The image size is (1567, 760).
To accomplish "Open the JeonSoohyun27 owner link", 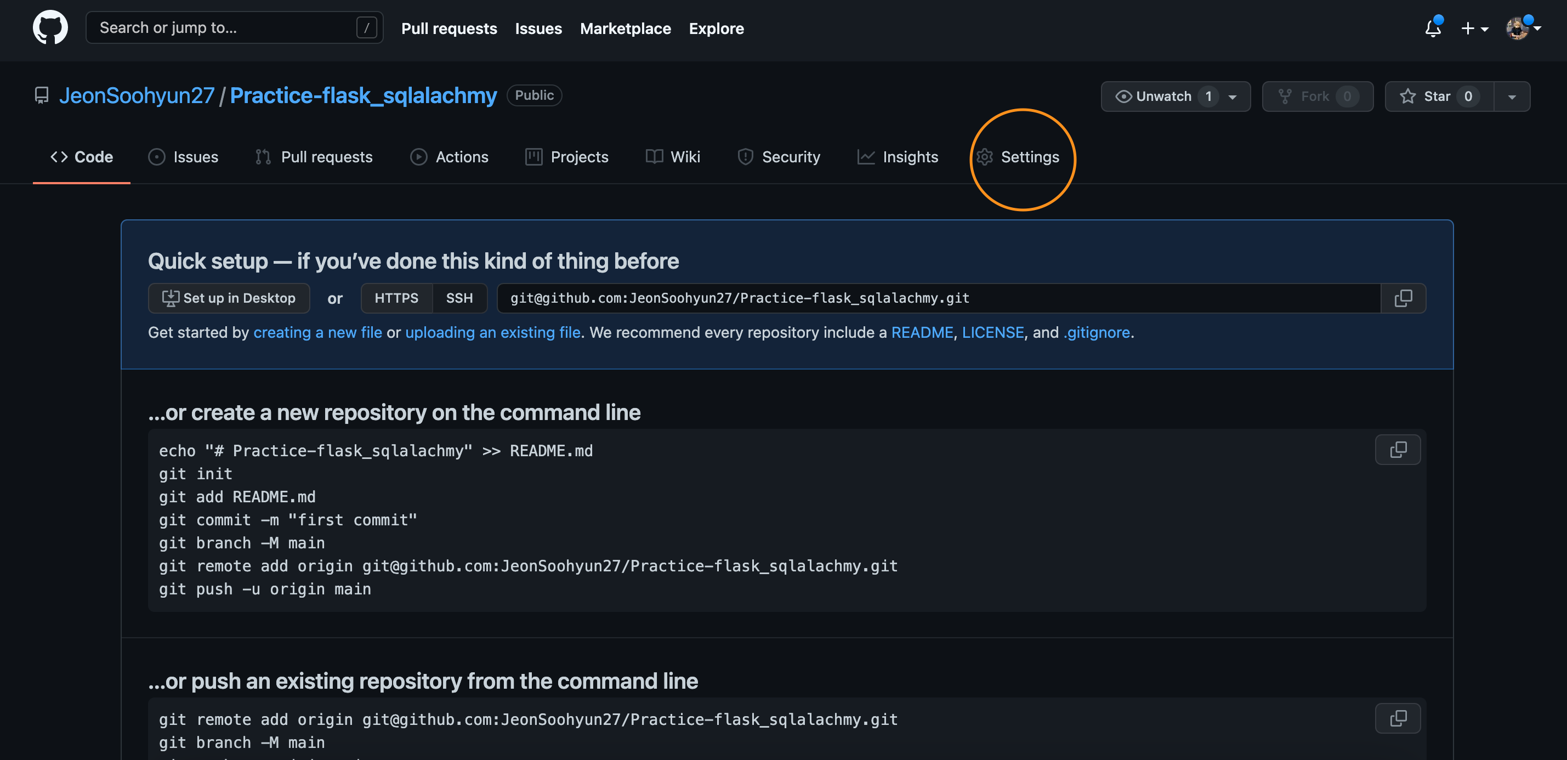I will coord(137,95).
